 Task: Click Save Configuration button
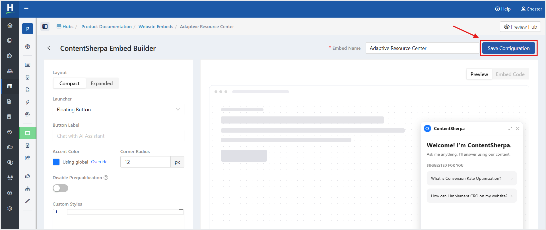pos(508,48)
